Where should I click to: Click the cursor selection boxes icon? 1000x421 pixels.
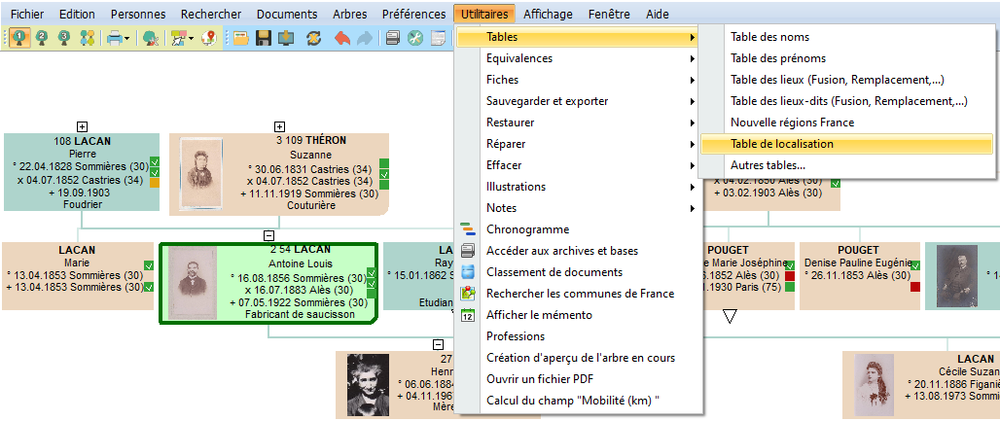179,39
